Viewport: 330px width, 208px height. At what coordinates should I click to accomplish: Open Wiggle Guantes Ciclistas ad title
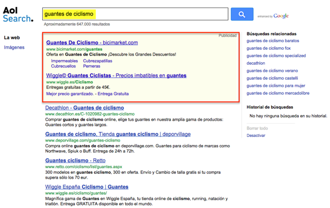pos(116,76)
